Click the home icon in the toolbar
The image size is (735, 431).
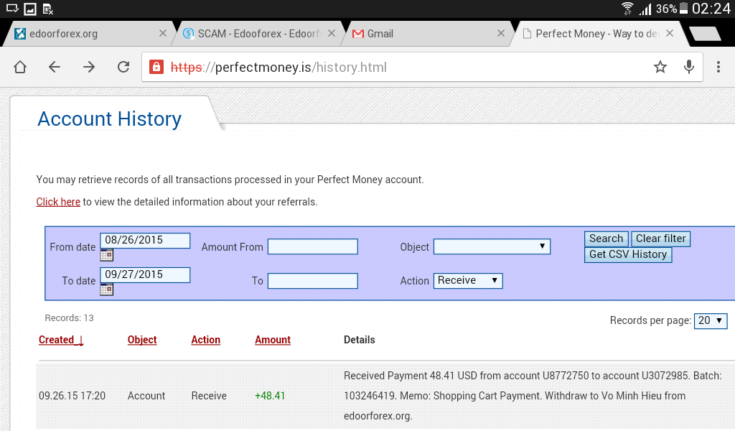tap(19, 67)
